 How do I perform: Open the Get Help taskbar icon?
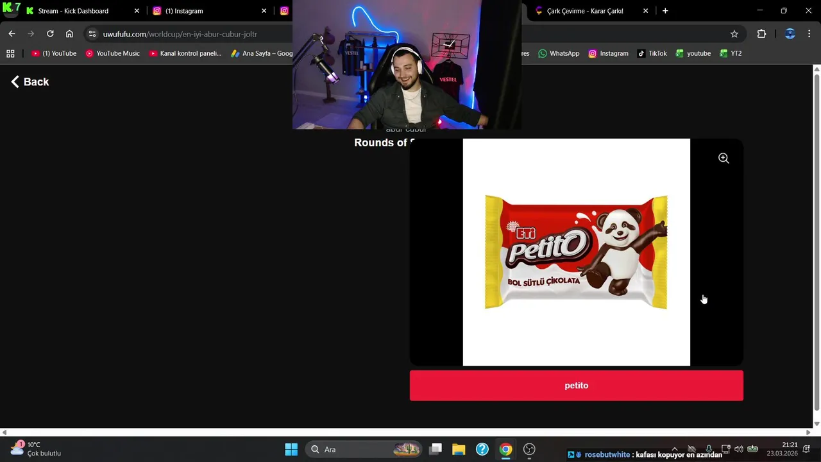click(482, 449)
